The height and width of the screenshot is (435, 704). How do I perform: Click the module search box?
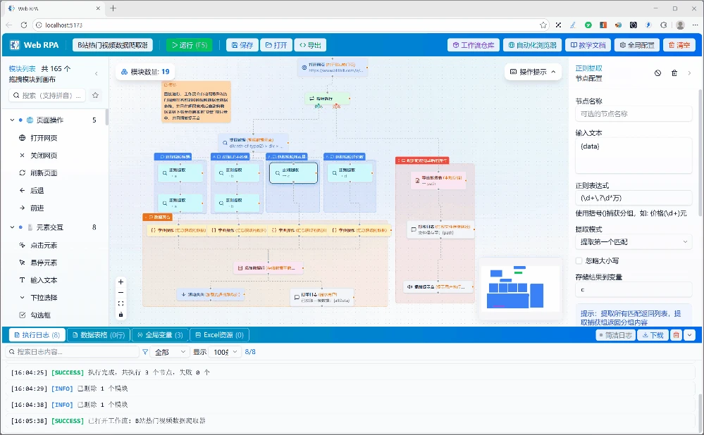[48, 96]
